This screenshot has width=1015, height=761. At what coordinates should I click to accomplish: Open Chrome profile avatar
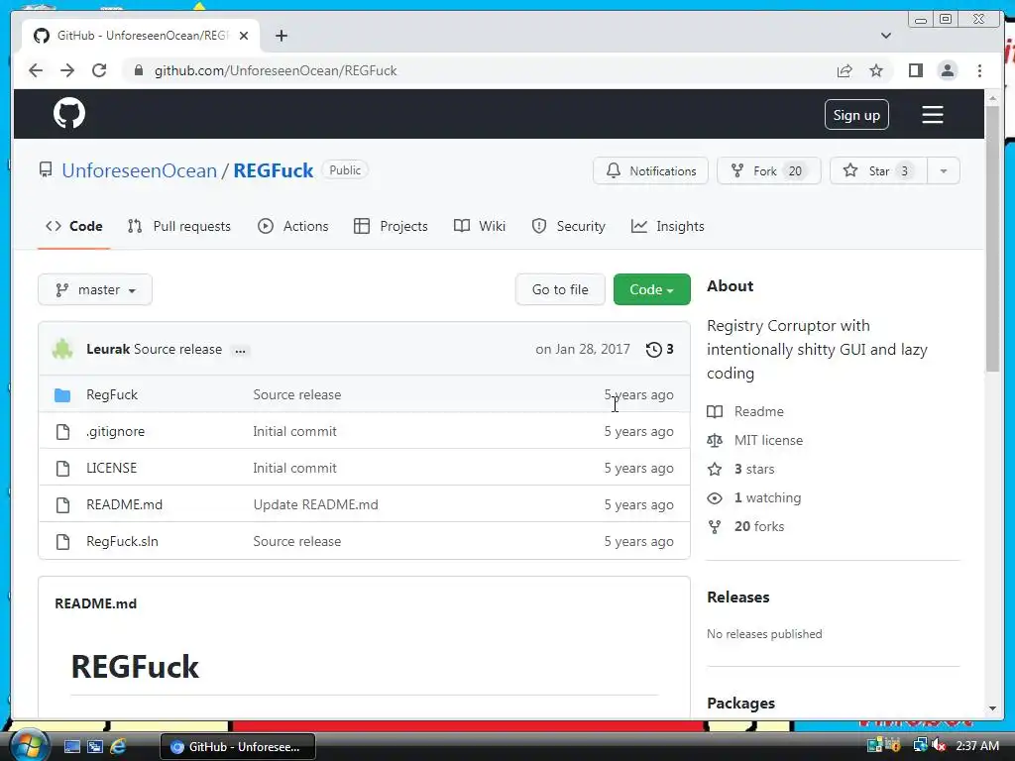947,70
